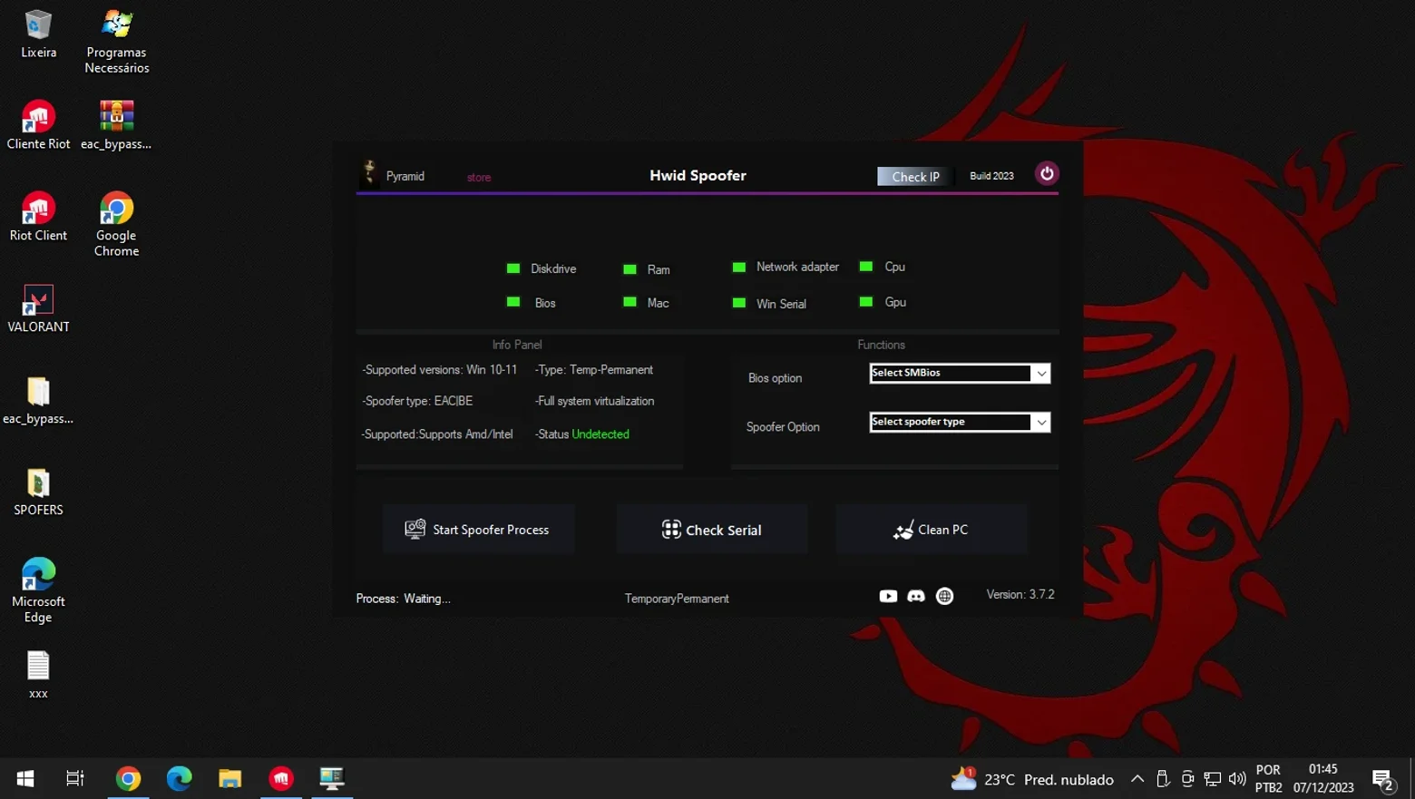Toggle the Mac checkbox
Image resolution: width=1415 pixels, height=799 pixels.
(629, 302)
